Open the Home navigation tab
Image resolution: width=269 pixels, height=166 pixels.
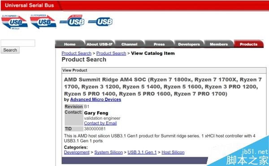point(69,44)
